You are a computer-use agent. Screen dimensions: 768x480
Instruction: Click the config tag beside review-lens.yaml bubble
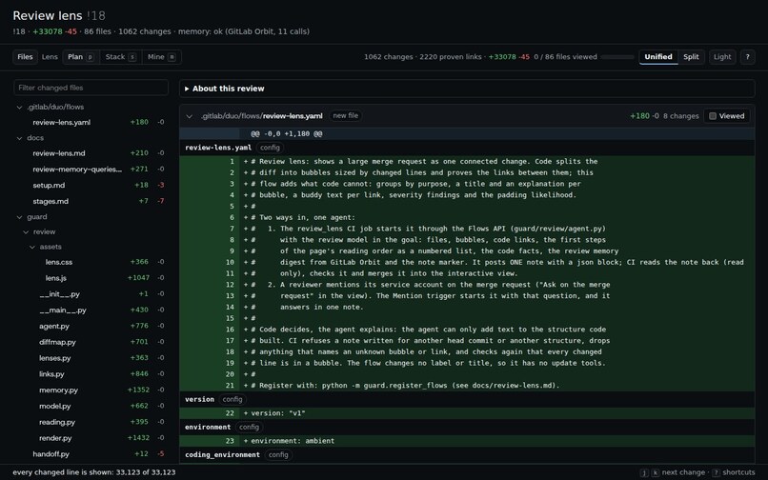[270, 148]
